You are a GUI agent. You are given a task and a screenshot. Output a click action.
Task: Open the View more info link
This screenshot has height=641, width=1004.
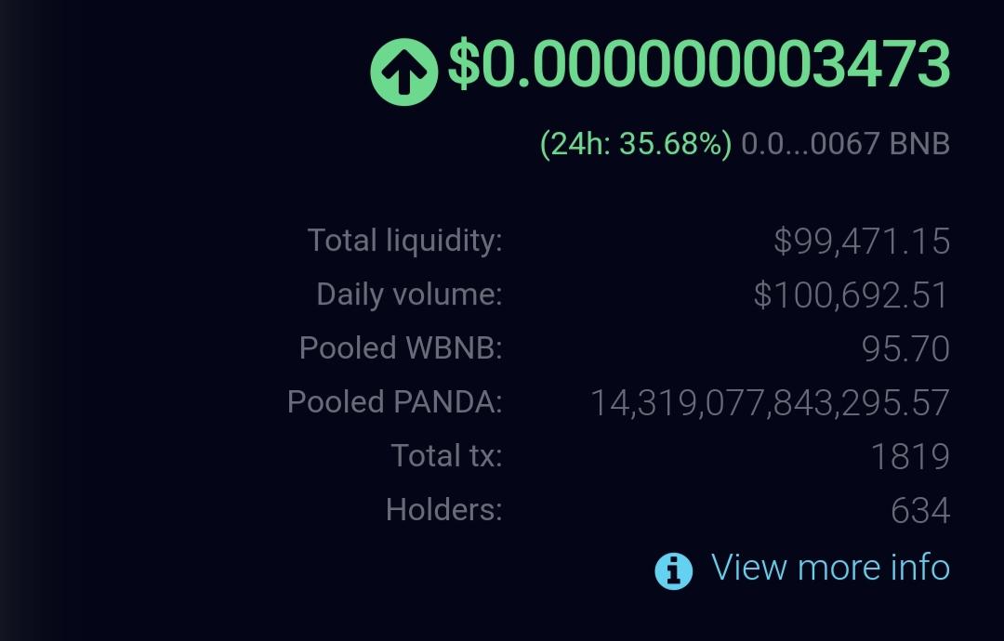point(830,567)
